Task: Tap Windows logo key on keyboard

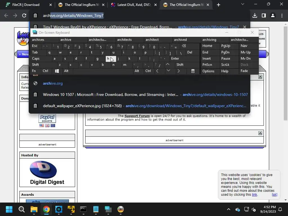Action: pos(57,71)
